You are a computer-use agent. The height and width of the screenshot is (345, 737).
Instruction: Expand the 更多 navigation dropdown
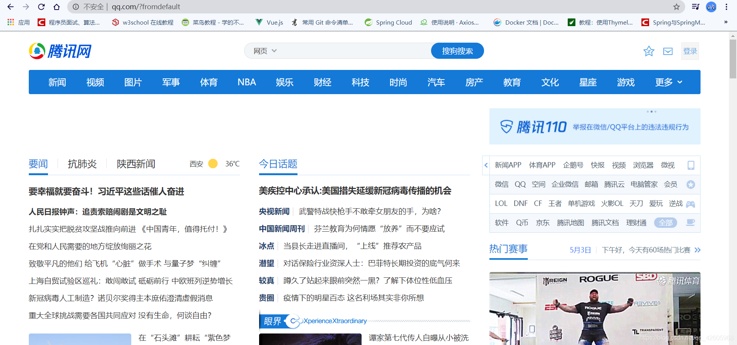pyautogui.click(x=669, y=82)
